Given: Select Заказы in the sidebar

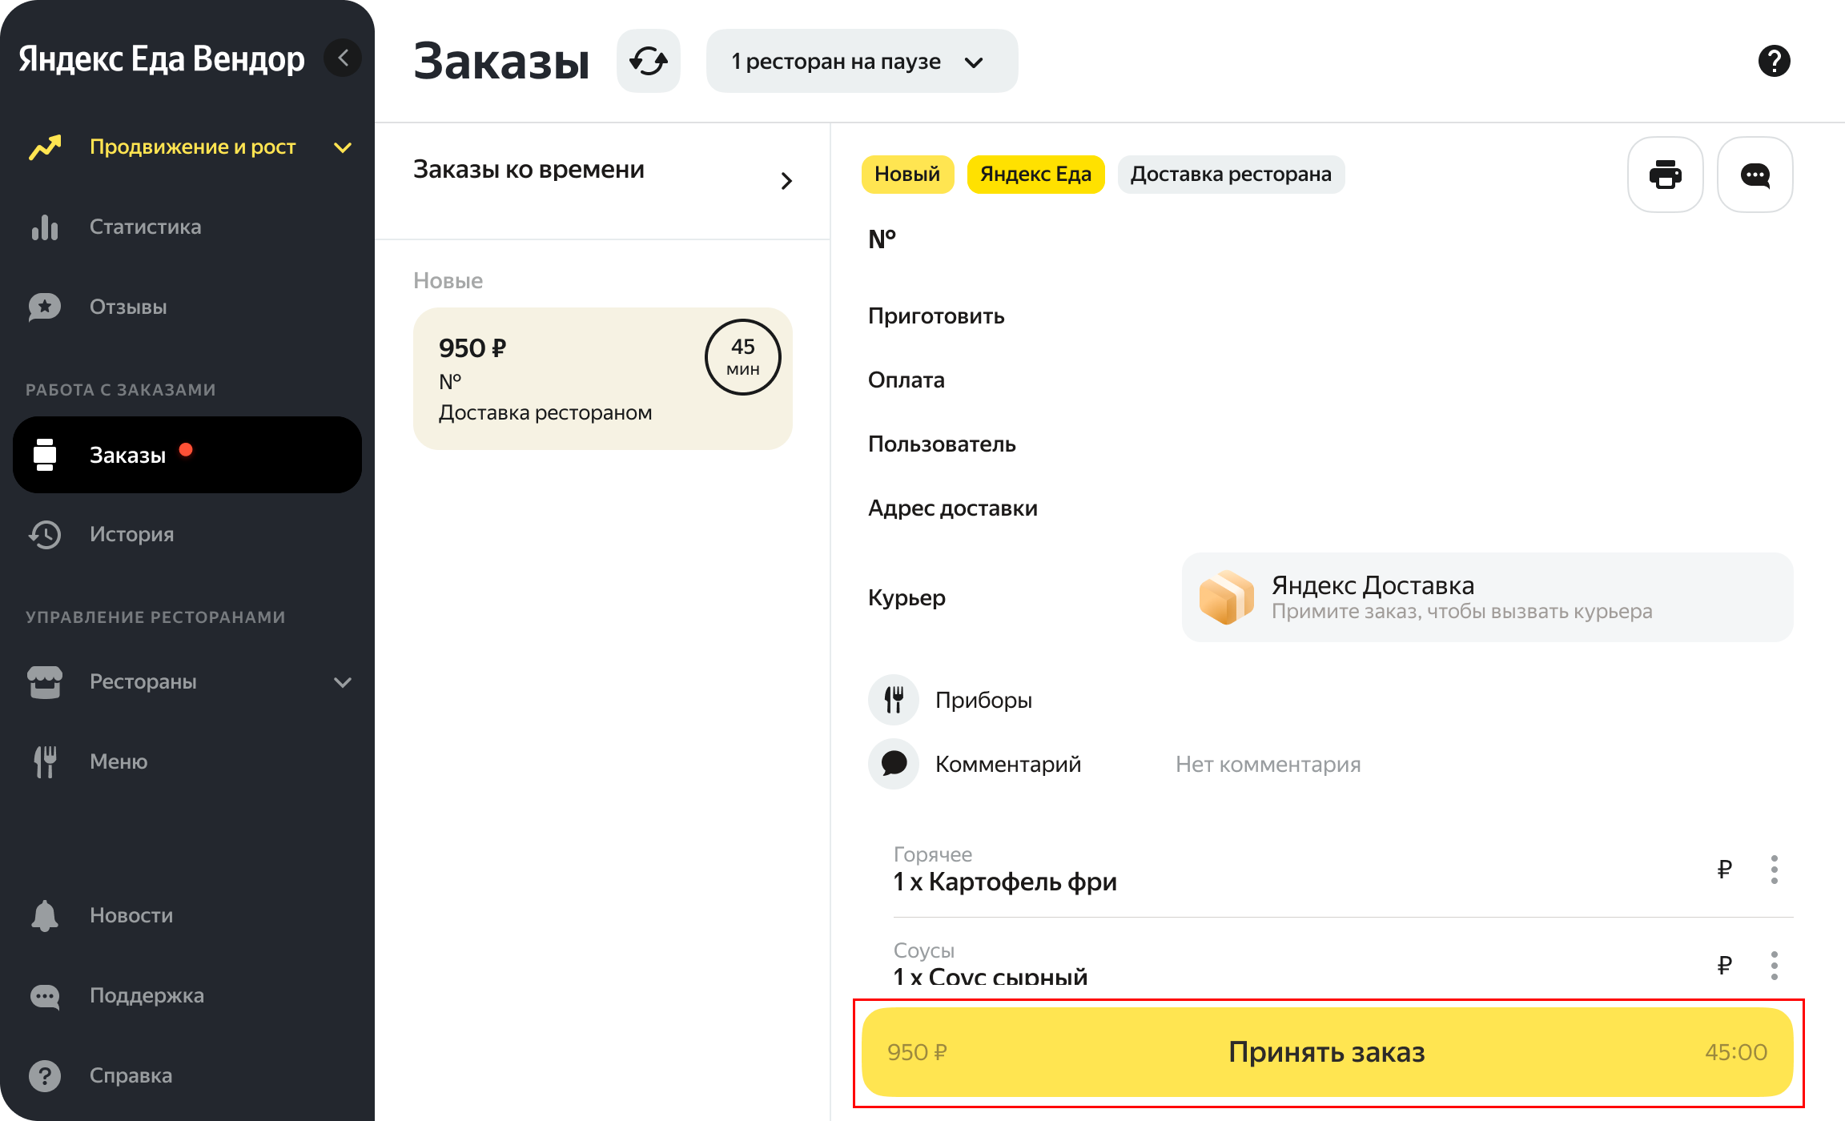Looking at the screenshot, I should tap(187, 455).
